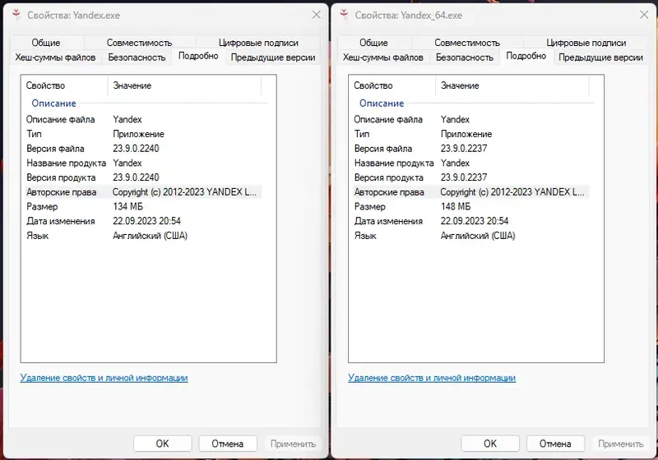Click the Свойство column header in Yandex_64.exe window
The height and width of the screenshot is (460, 658).
point(392,86)
